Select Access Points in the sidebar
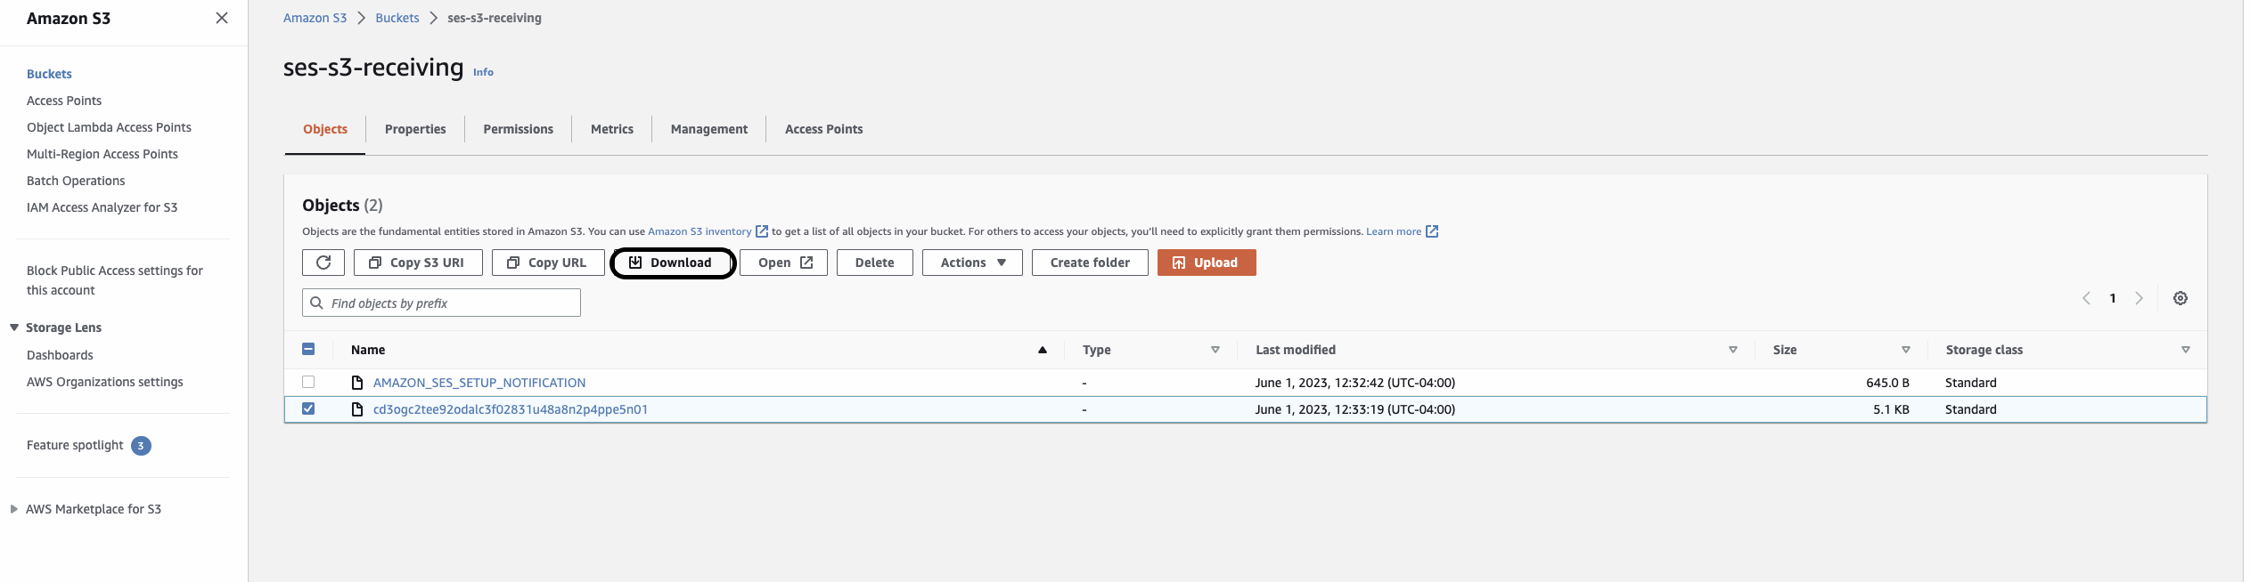This screenshot has height=582, width=2250. [64, 101]
